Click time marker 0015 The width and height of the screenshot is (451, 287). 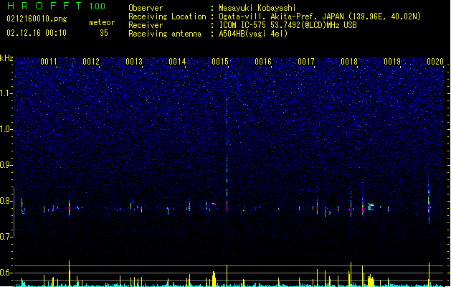point(220,62)
